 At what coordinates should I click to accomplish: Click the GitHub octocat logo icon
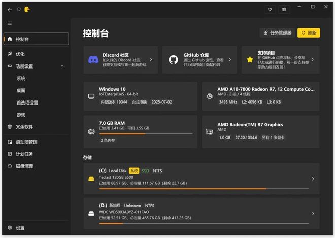pos(173,60)
